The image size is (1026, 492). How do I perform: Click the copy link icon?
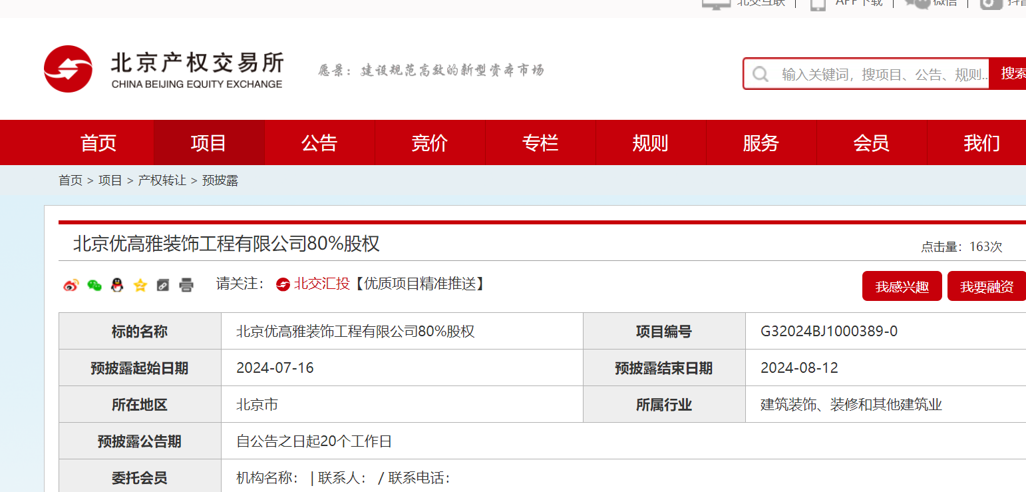coord(163,285)
